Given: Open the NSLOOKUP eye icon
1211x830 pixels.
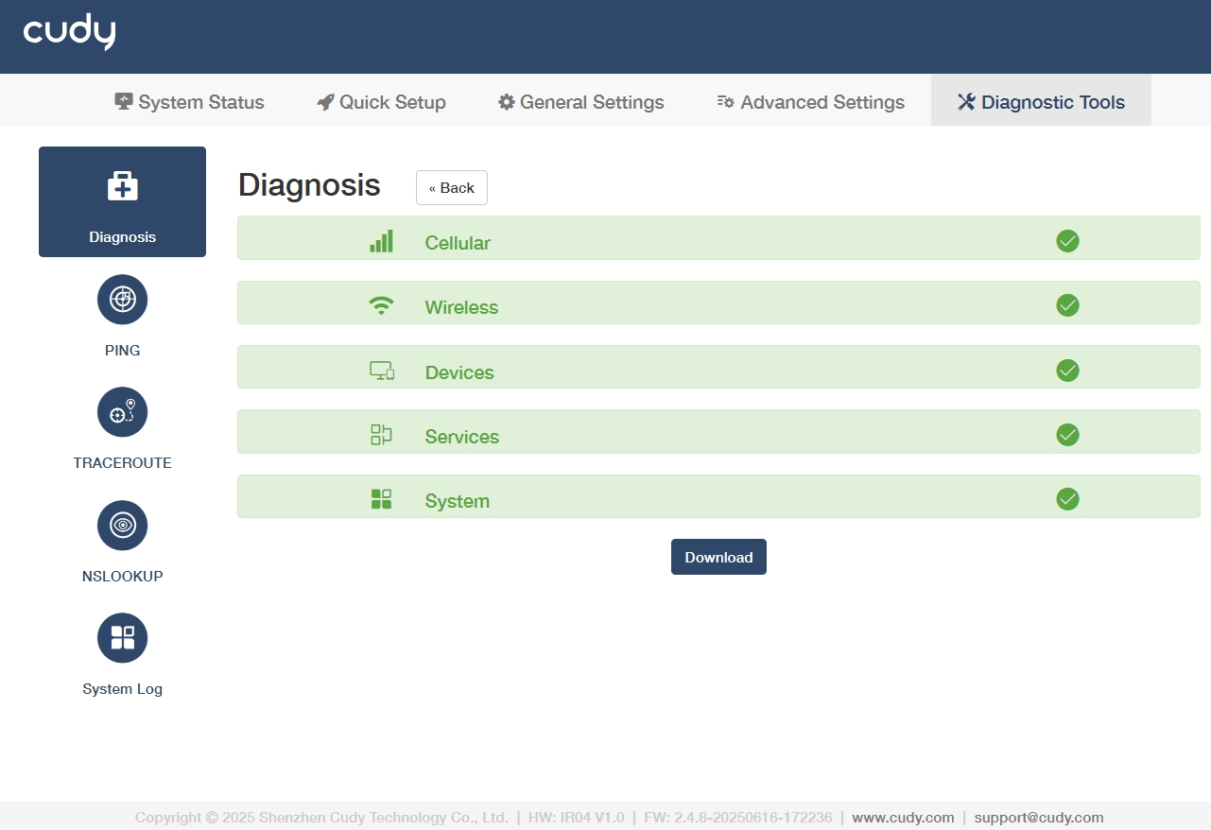Looking at the screenshot, I should (122, 525).
